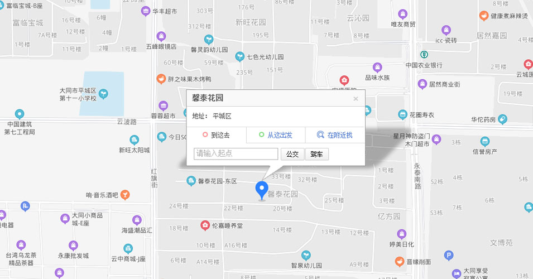This screenshot has height=279, width=533.
Task: Focus the 请输入起点 input field
Action: pos(236,153)
